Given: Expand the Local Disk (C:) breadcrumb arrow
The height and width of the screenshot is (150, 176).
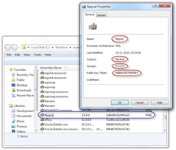Looking at the screenshot, I should (x=53, y=48).
